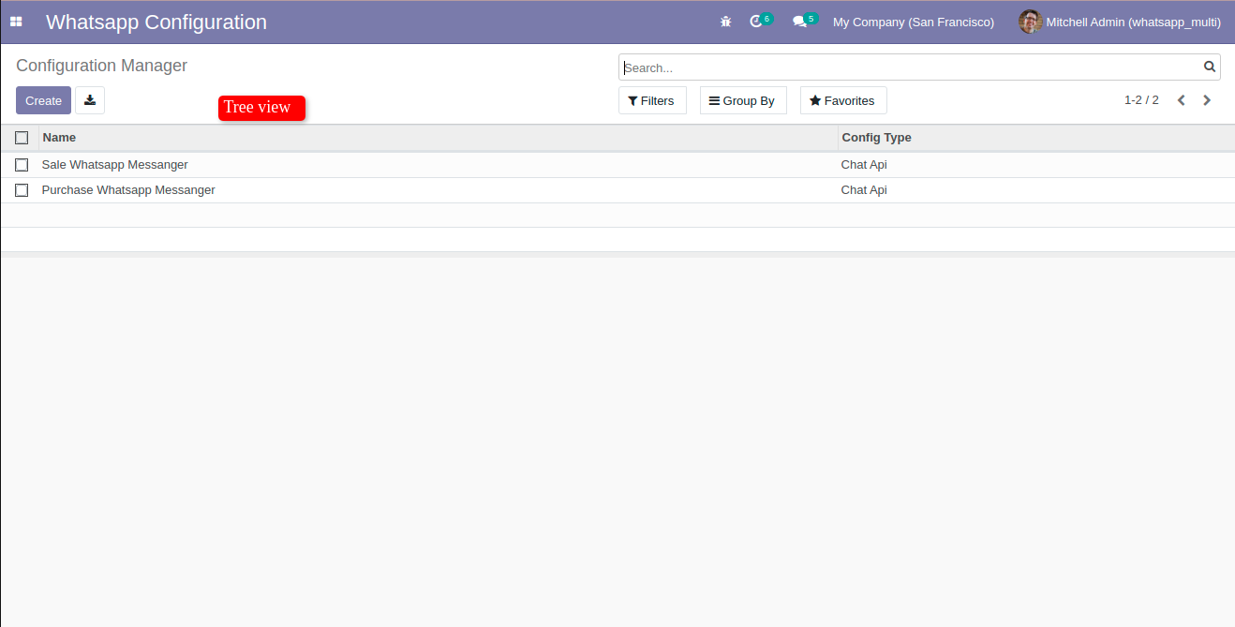The width and height of the screenshot is (1235, 627).
Task: Open the Group By dropdown
Action: pos(743,100)
